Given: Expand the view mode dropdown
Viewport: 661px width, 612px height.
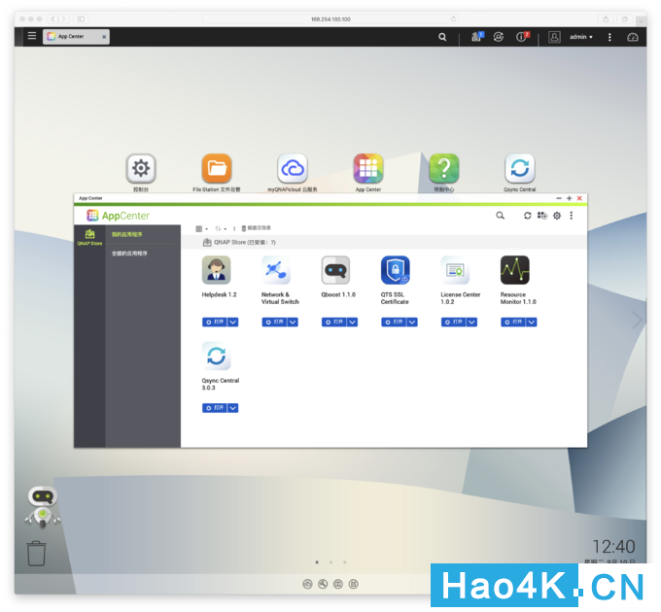Looking at the screenshot, I should 202,228.
